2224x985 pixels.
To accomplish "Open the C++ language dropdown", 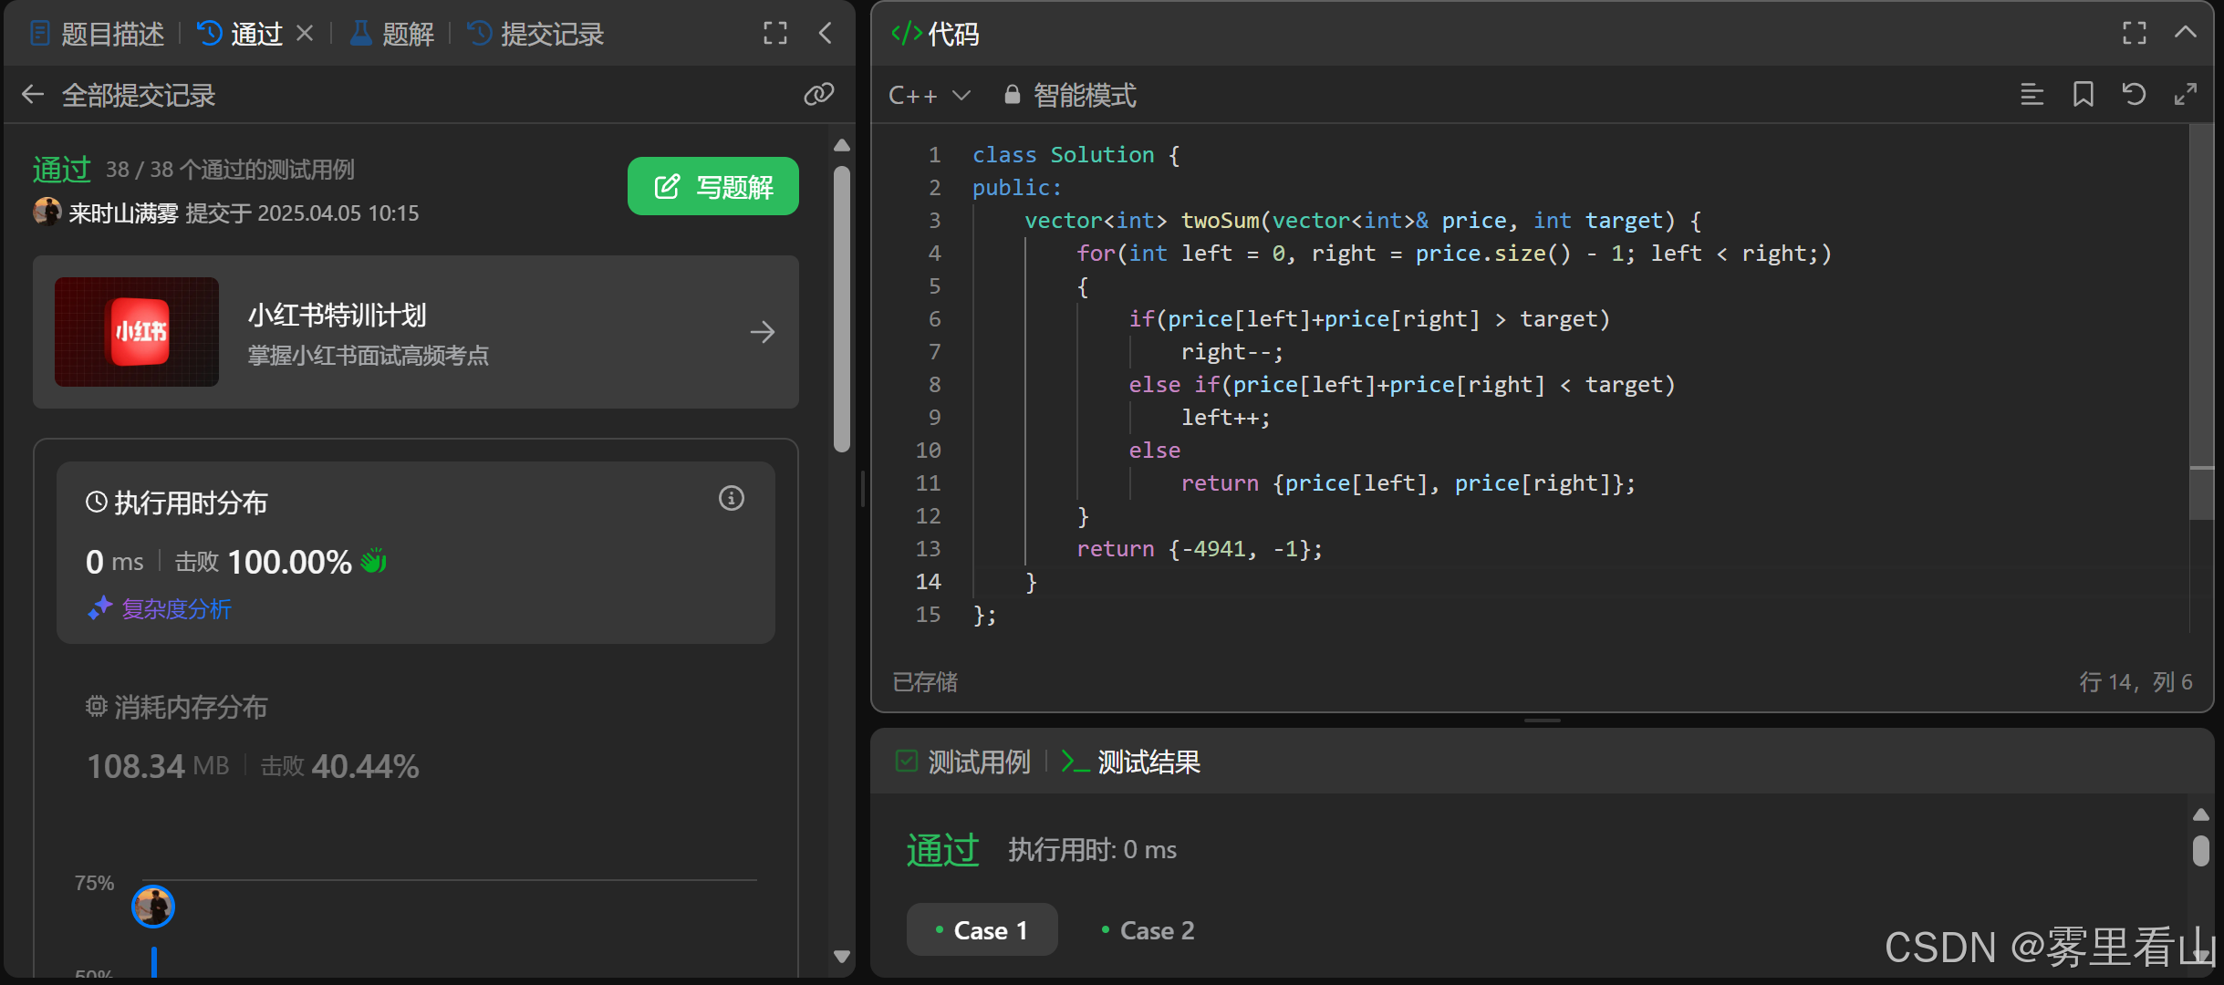I will 929,95.
